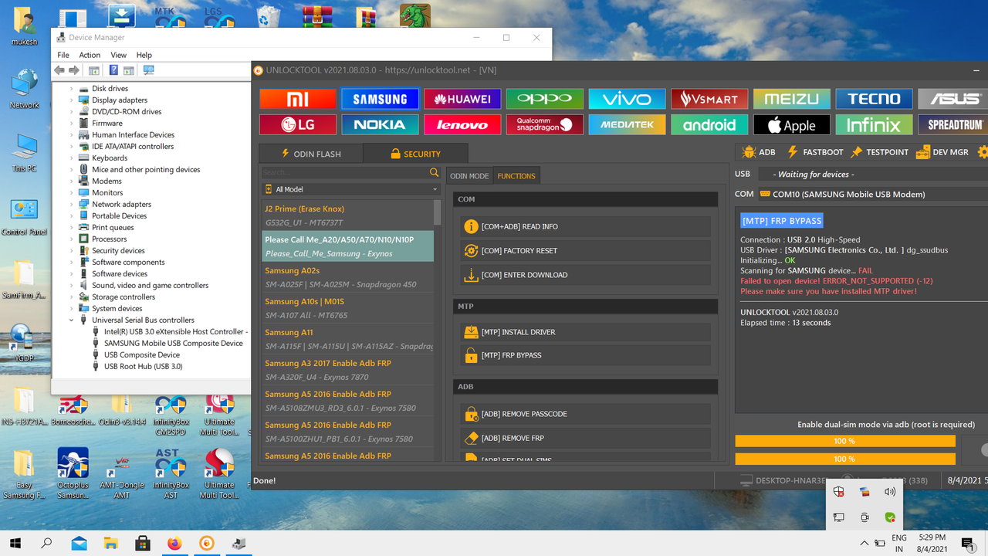Select the Apple brand logo

(x=791, y=124)
